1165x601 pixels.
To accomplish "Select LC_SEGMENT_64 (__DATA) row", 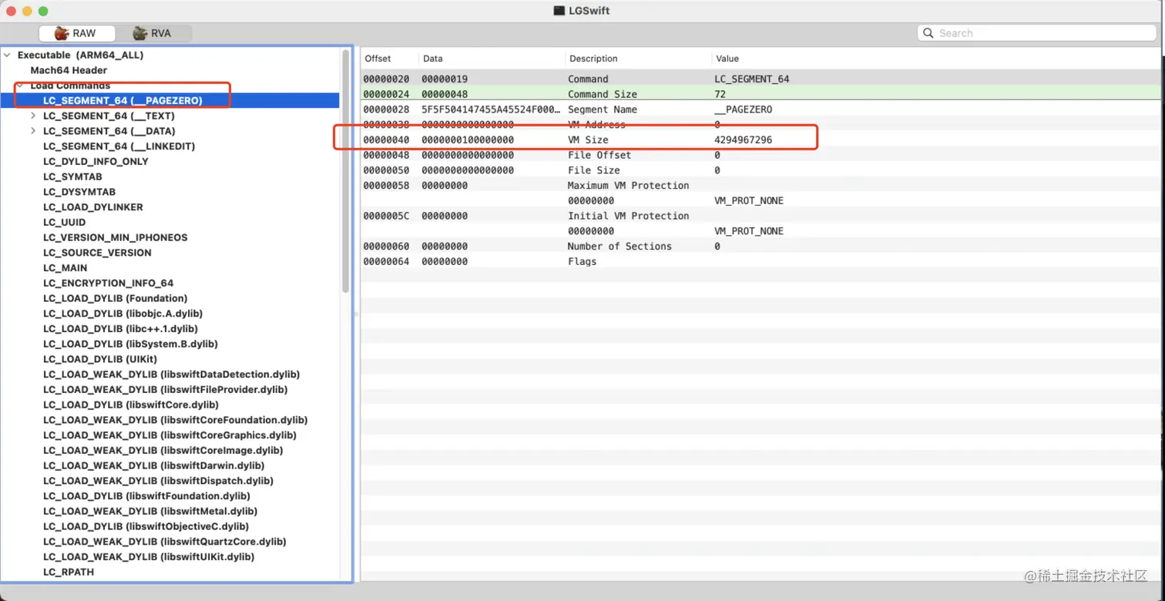I will (170, 131).
